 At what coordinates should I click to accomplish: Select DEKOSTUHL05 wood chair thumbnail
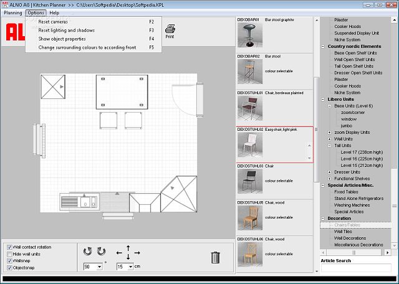coord(249,218)
